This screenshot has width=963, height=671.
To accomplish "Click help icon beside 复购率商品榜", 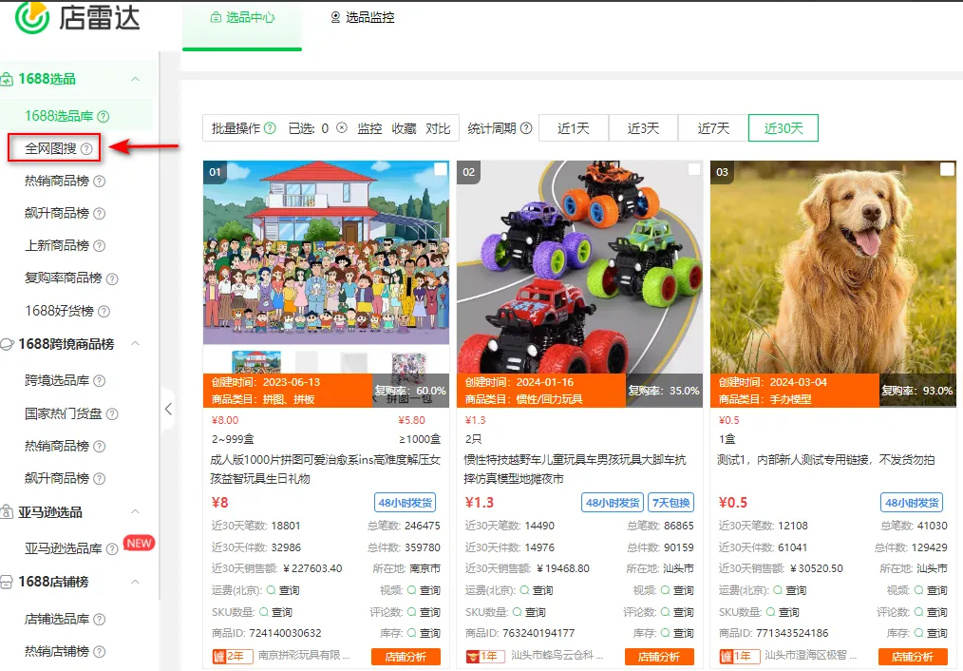I will click(x=112, y=278).
